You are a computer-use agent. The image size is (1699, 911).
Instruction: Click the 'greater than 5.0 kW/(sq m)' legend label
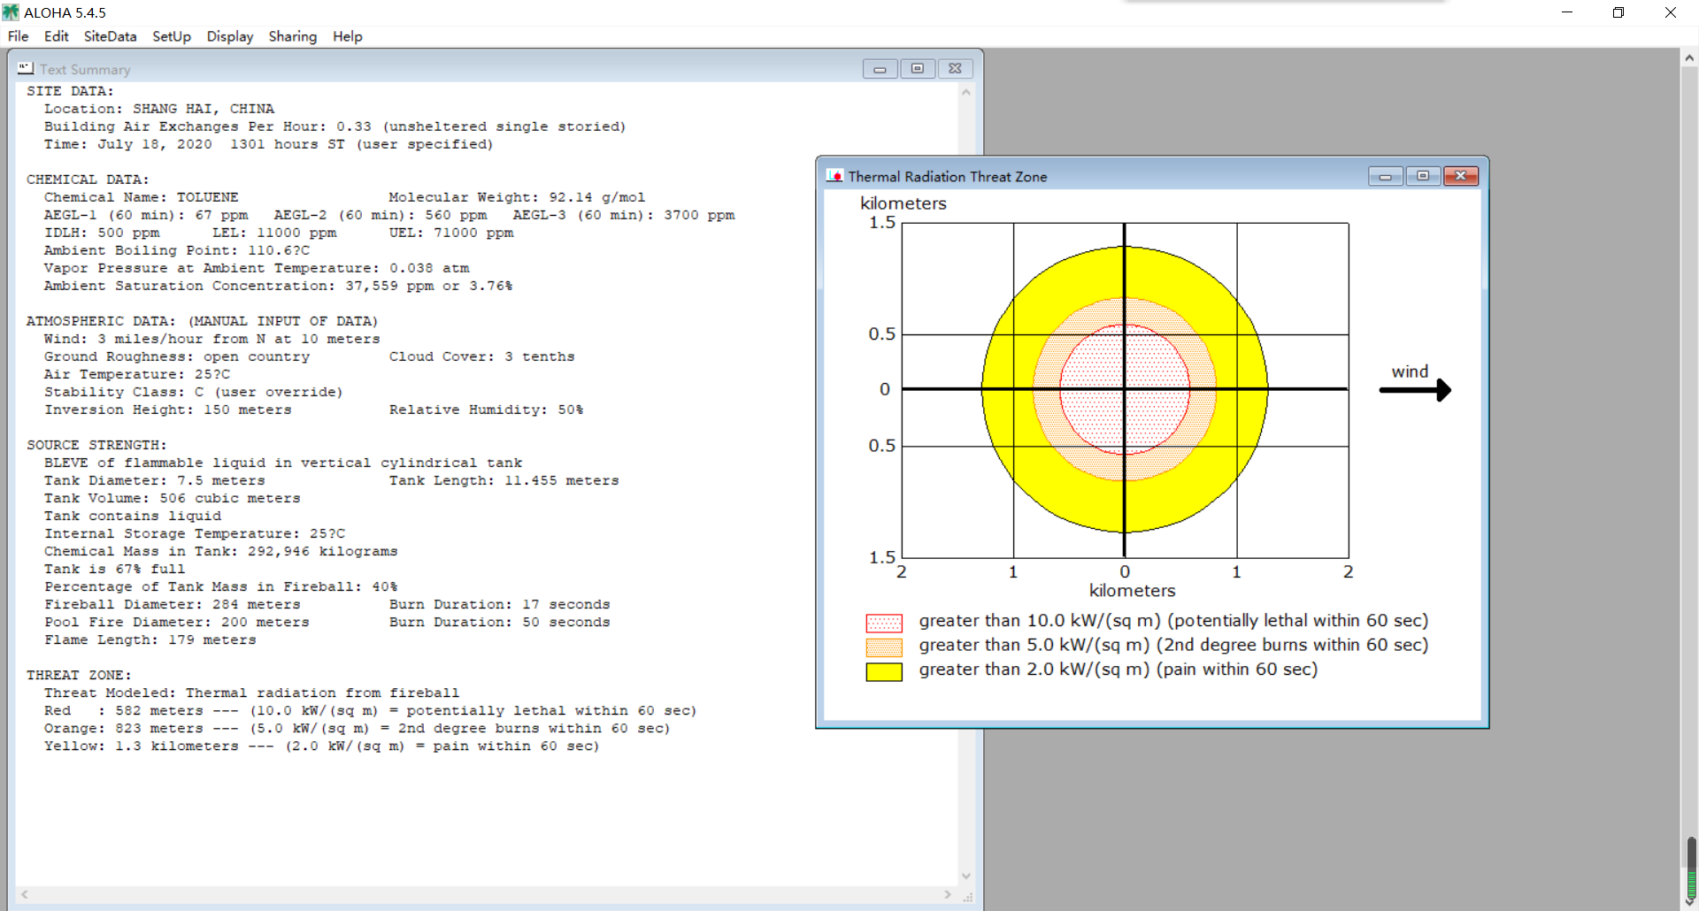pos(1173,645)
